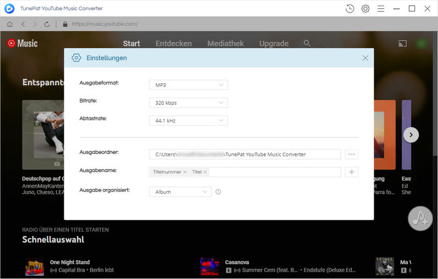
Task: Close the Einstellungen dialog
Action: [365, 58]
